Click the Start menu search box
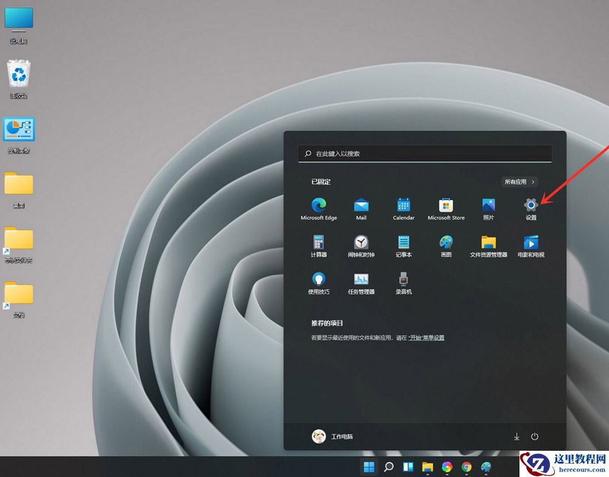Image resolution: width=609 pixels, height=477 pixels. coord(424,153)
